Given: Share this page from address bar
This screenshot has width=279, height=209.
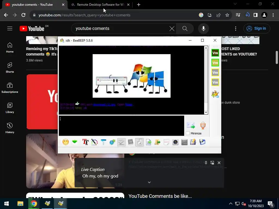Looking at the screenshot, I should [x=219, y=15].
